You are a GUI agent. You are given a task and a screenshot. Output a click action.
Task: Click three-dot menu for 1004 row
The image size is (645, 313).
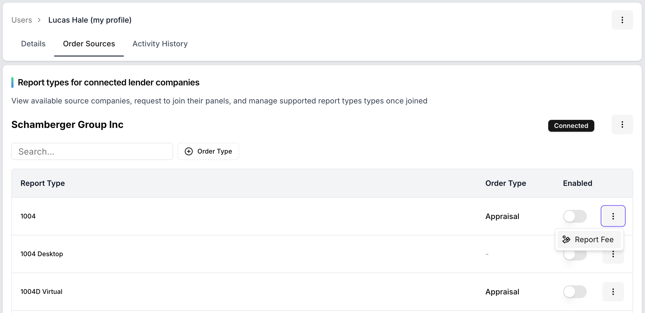coord(613,216)
